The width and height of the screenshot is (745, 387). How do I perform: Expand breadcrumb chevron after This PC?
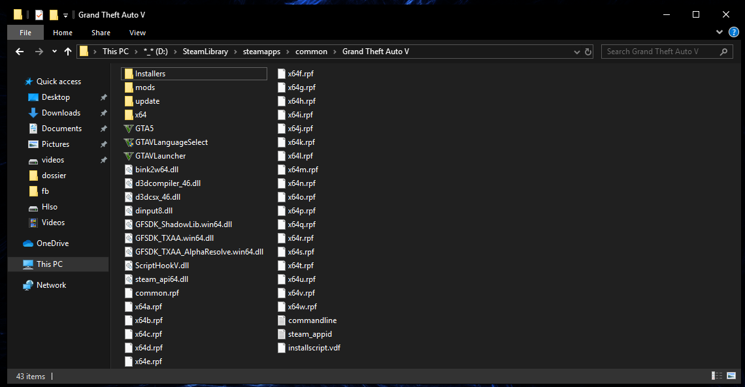pos(137,52)
